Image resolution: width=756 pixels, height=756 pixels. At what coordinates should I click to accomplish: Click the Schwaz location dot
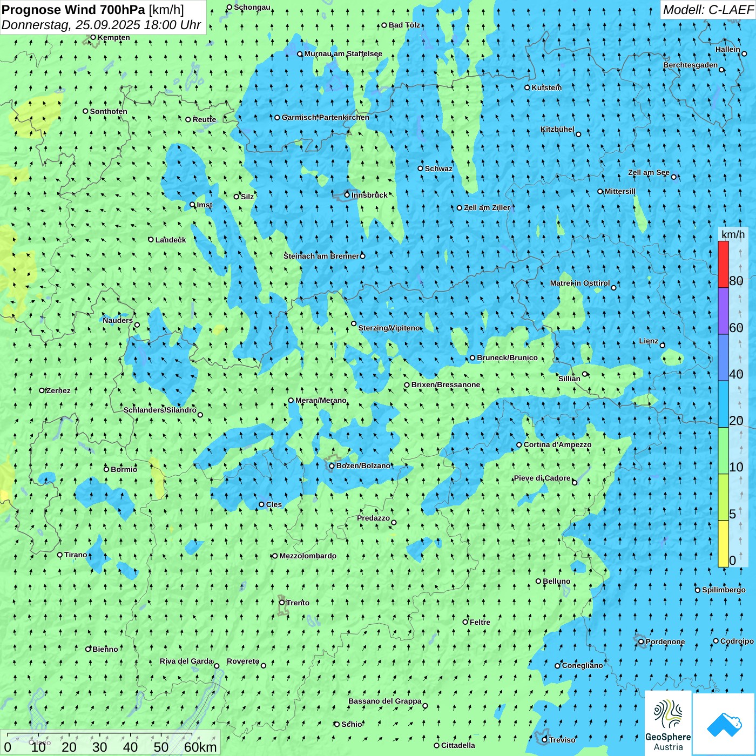click(421, 168)
